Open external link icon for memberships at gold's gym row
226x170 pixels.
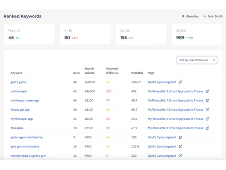180,156
